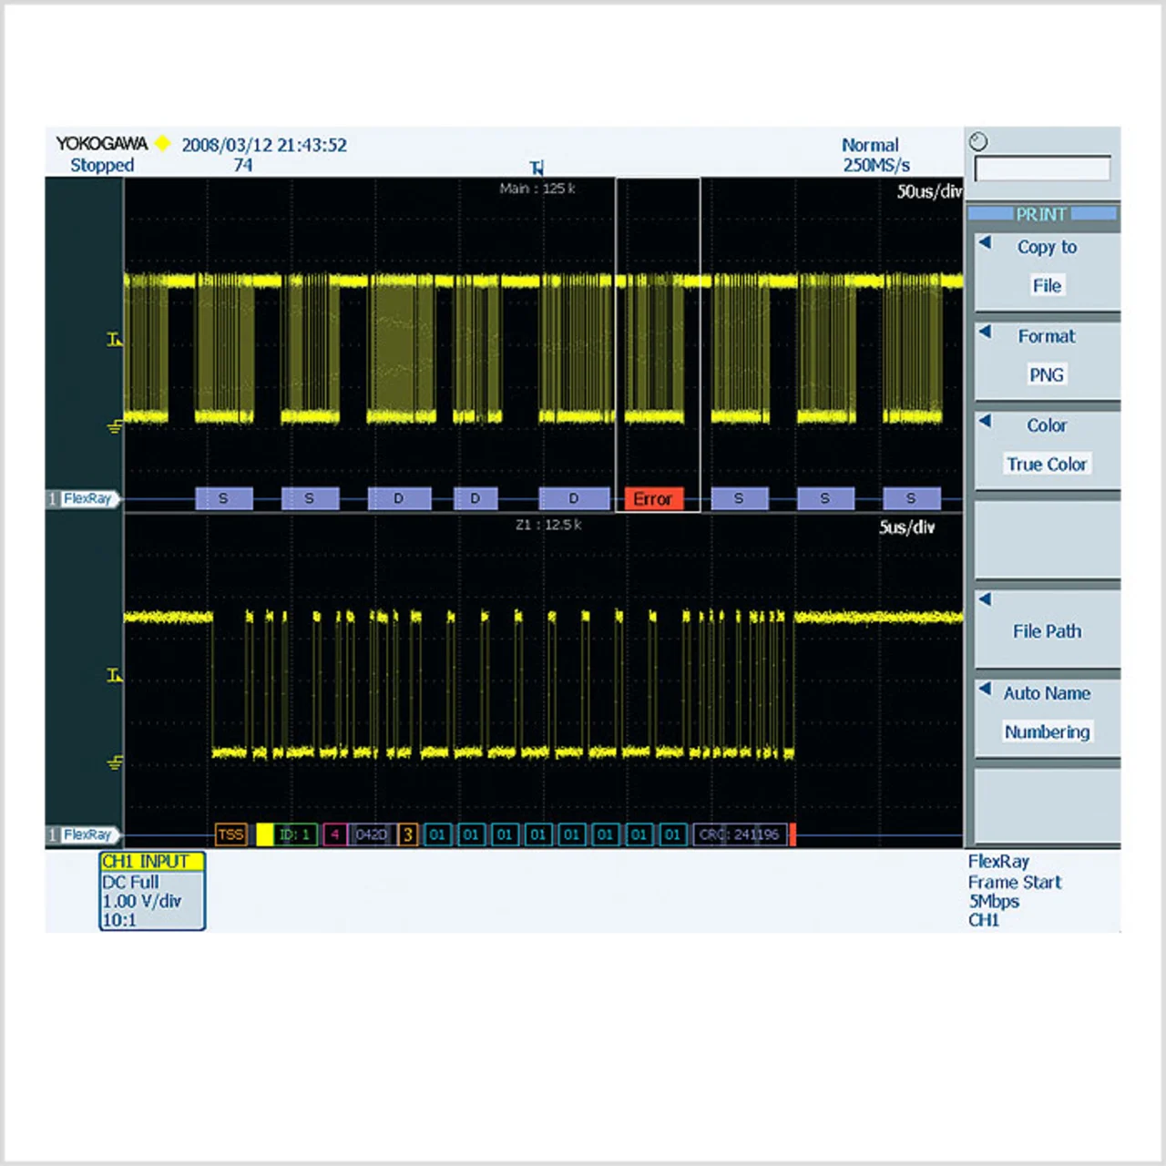The height and width of the screenshot is (1166, 1166).
Task: Select the green ID: 1 decode field
Action: pyautogui.click(x=295, y=834)
